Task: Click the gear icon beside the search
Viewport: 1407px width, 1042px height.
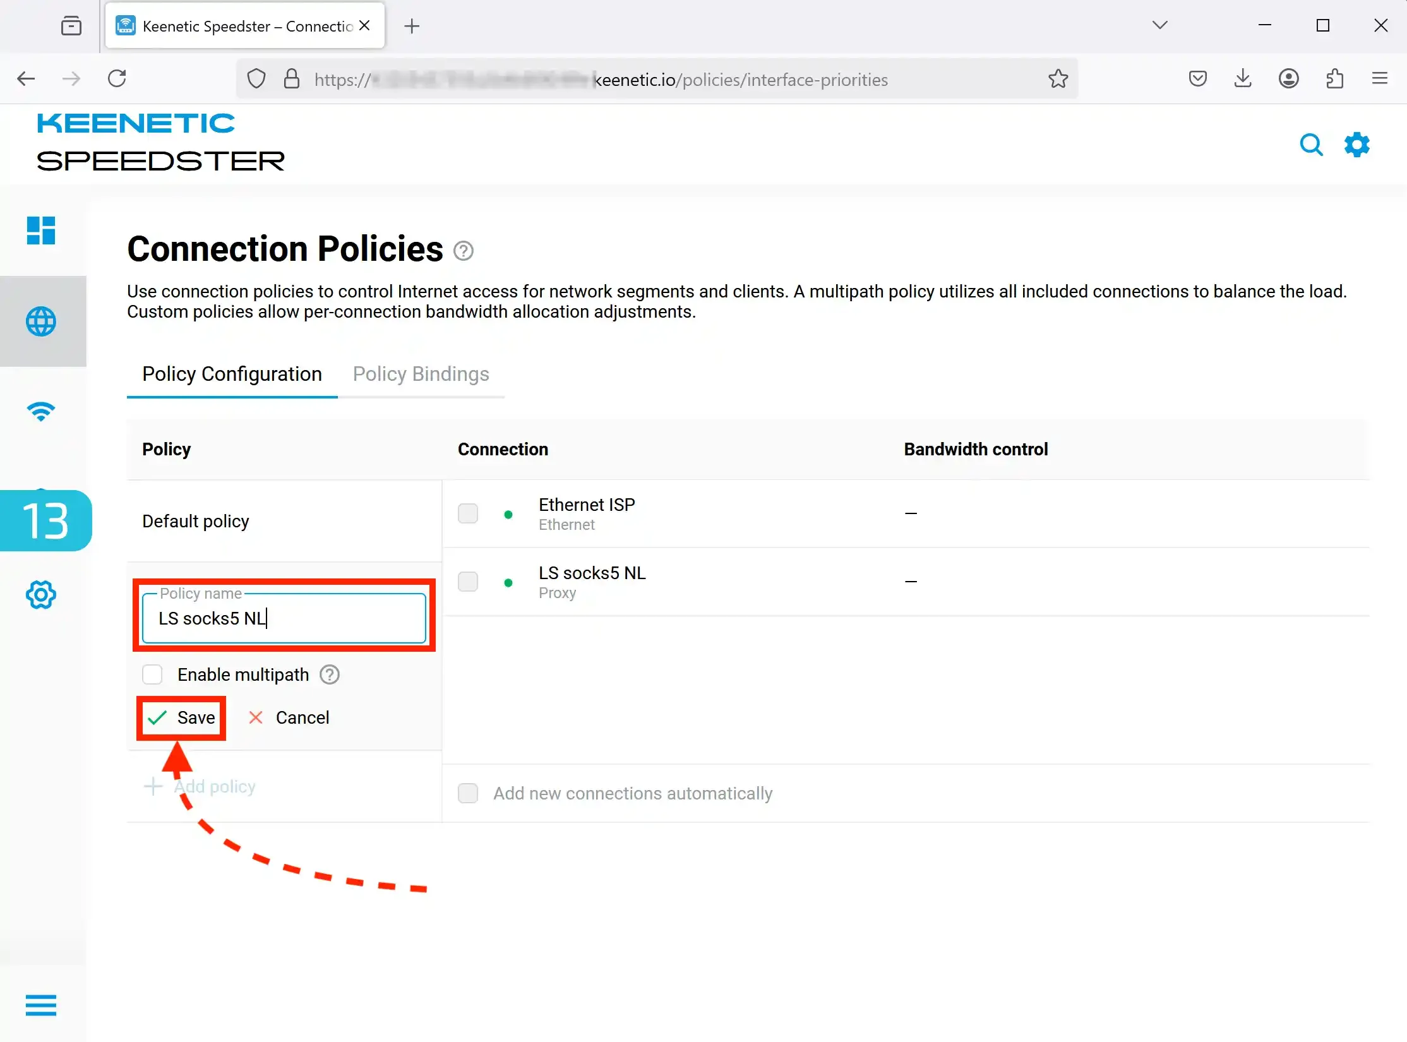Action: tap(1356, 145)
